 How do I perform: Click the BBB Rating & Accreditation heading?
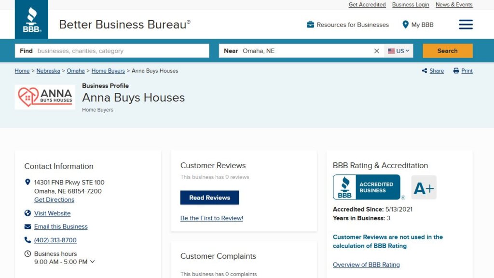tap(380, 165)
